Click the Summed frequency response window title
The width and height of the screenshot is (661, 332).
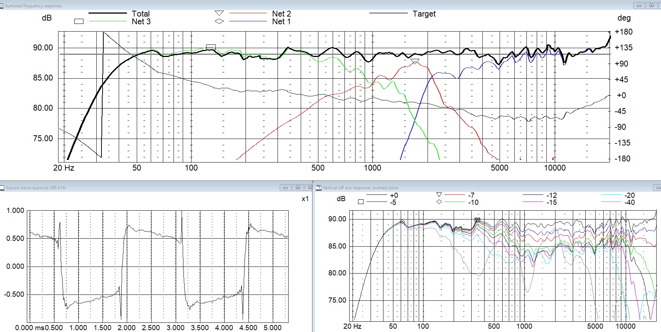pos(33,6)
